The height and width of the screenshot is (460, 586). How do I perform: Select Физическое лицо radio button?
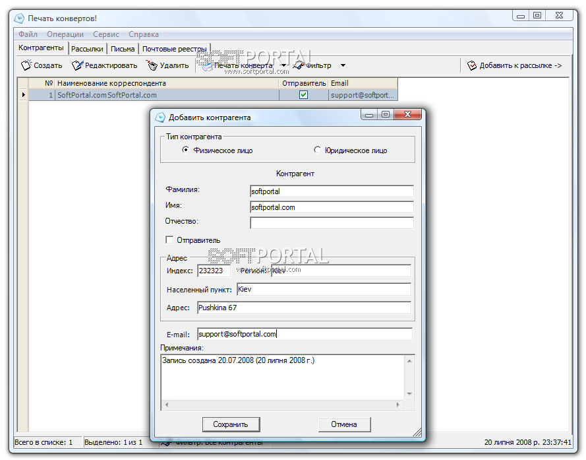185,150
